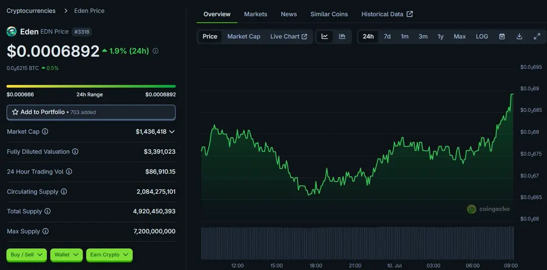Click the 4,920,450,393 total supply value

[x=154, y=211]
